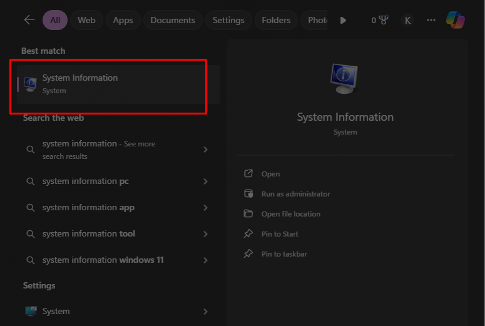
Task: Search web for 'system information windows 11'
Action: pyautogui.click(x=103, y=260)
